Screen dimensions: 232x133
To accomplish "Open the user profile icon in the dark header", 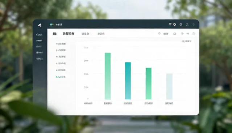I will coord(187,25).
